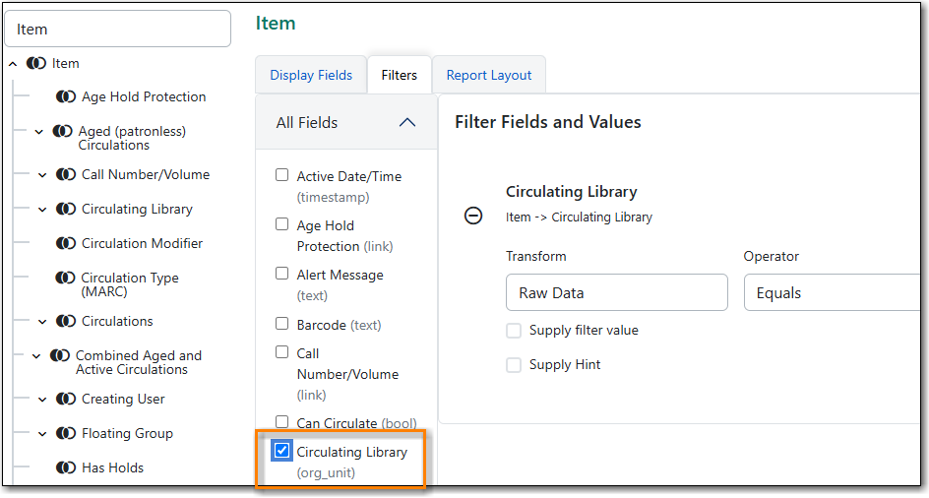Screen dimensions: 929x498
Task: Select the Has Holds source icon
Action: [66, 467]
